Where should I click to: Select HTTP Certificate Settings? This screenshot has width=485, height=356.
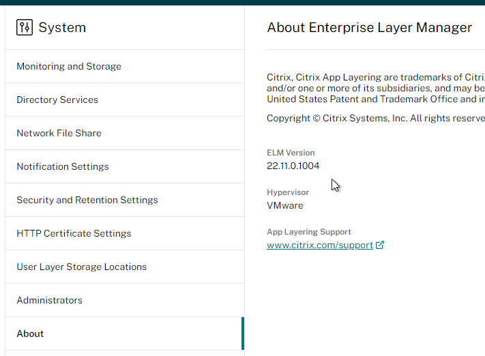pyautogui.click(x=125, y=233)
